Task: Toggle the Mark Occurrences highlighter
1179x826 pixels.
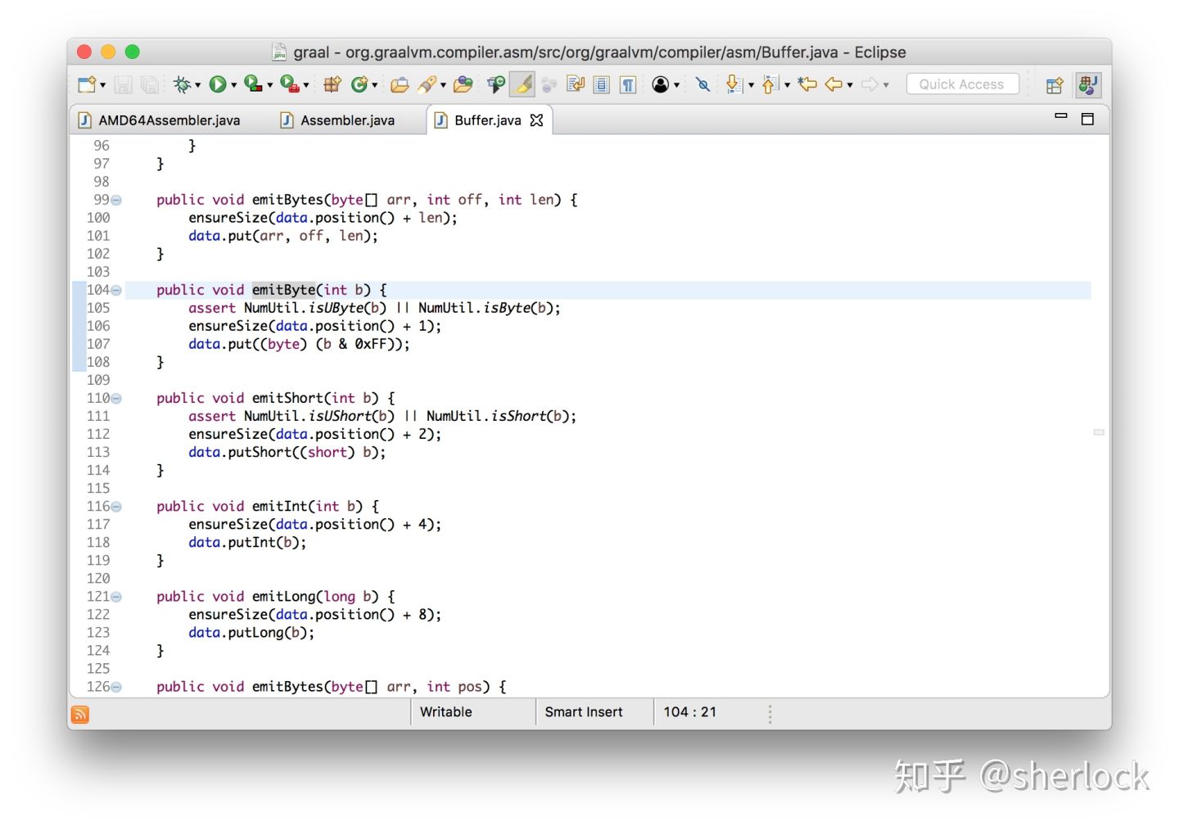Action: pyautogui.click(x=522, y=84)
